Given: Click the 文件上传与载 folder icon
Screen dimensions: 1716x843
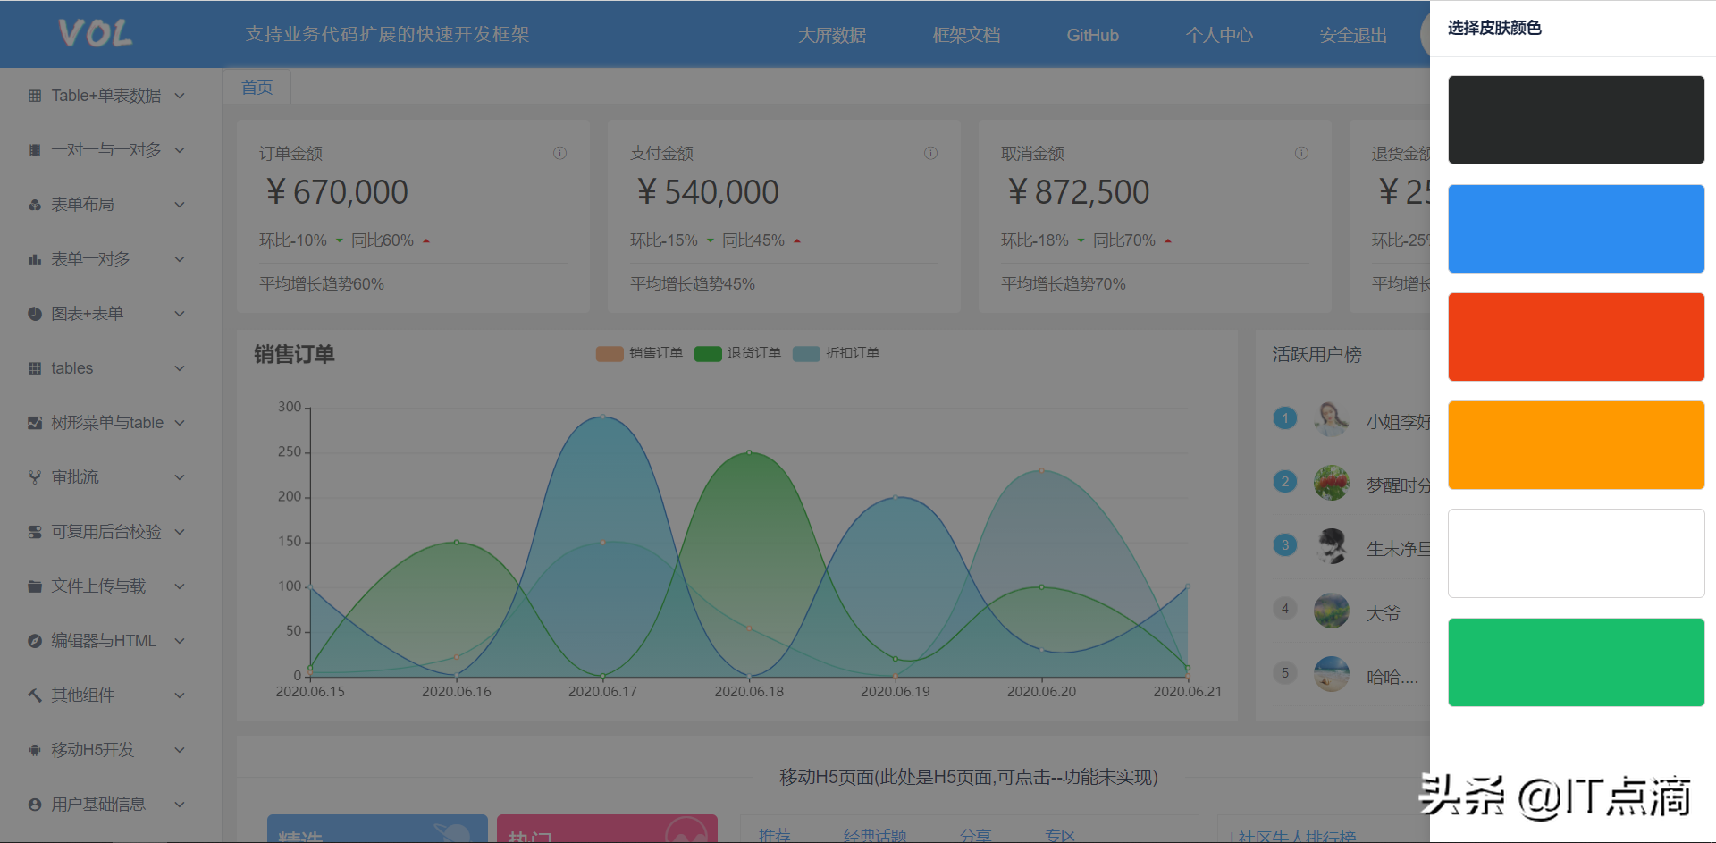Looking at the screenshot, I should tap(35, 586).
